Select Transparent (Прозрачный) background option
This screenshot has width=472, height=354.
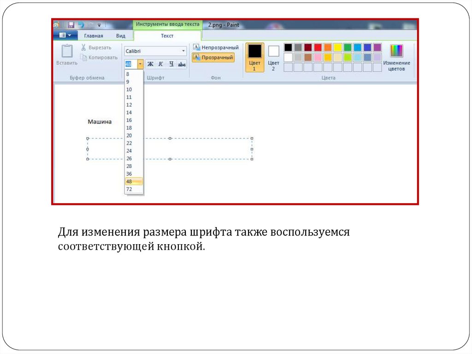click(x=213, y=58)
